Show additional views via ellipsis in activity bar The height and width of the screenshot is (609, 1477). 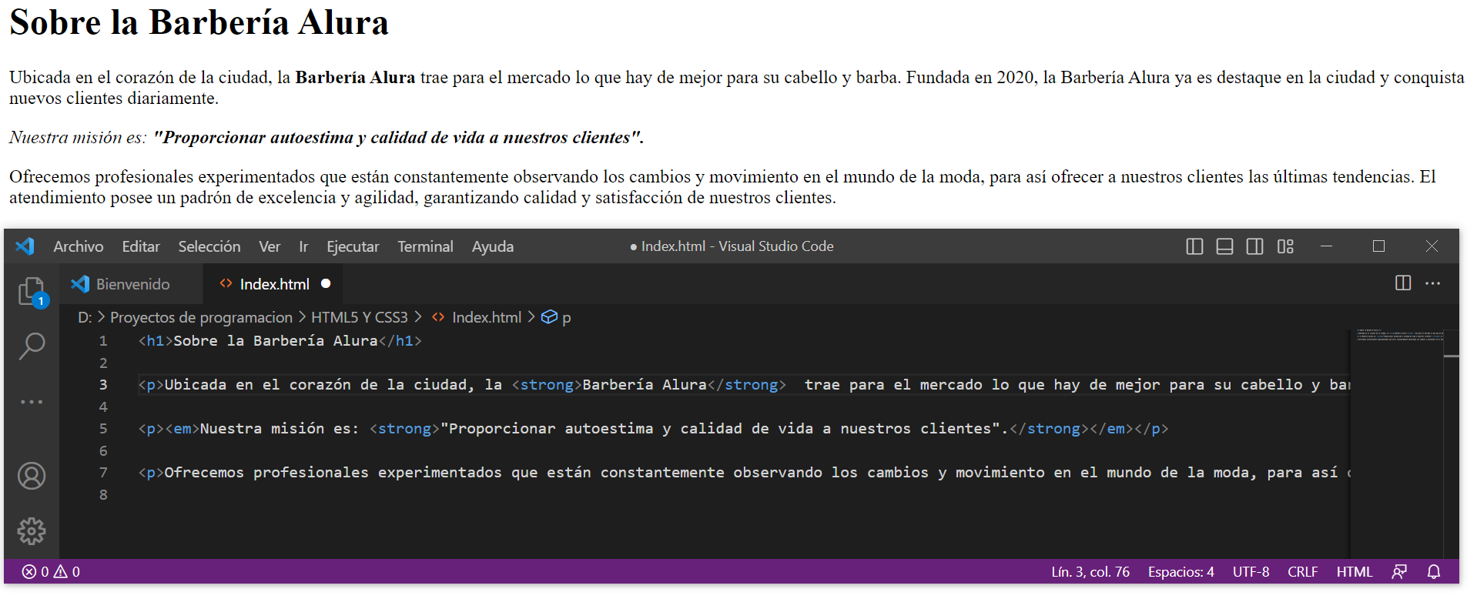pyautogui.click(x=32, y=402)
